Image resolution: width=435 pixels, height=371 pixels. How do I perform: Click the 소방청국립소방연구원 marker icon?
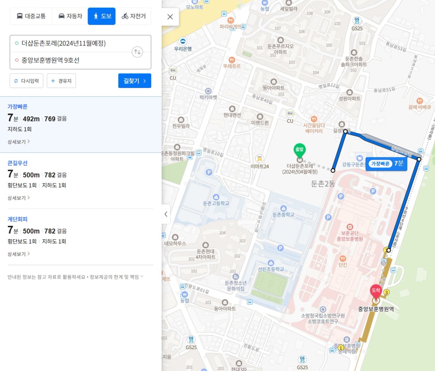coord(323,309)
